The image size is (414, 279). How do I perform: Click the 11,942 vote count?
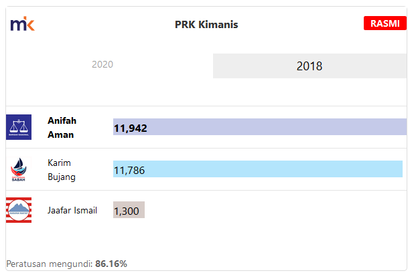(x=131, y=128)
